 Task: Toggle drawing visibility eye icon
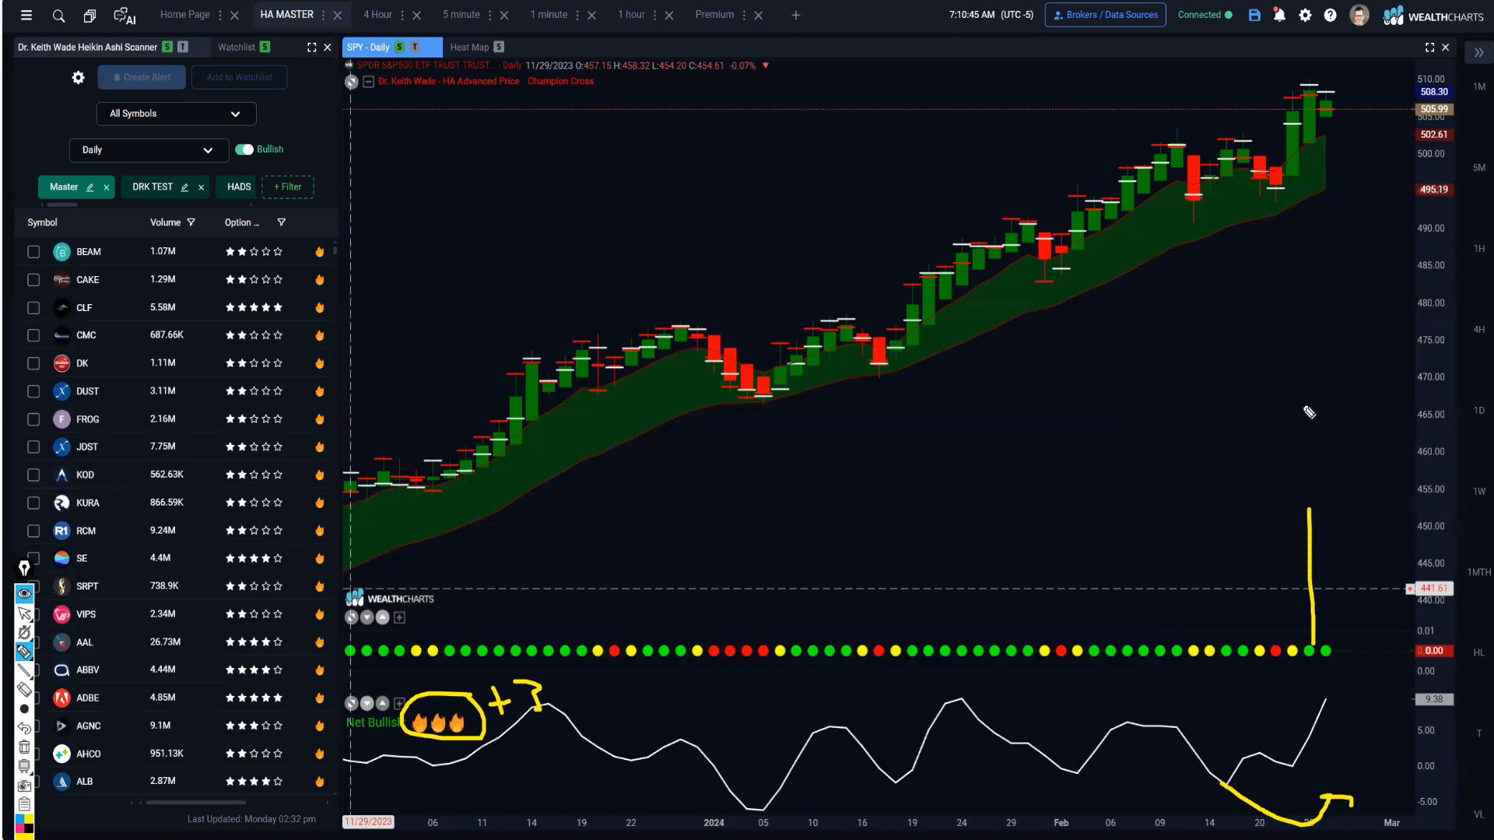[x=24, y=593]
